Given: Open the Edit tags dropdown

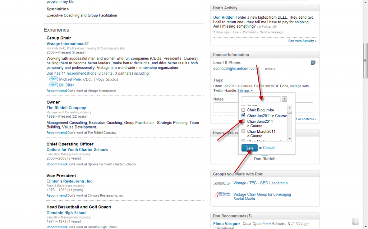Looking at the screenshot, I should 244,90.
